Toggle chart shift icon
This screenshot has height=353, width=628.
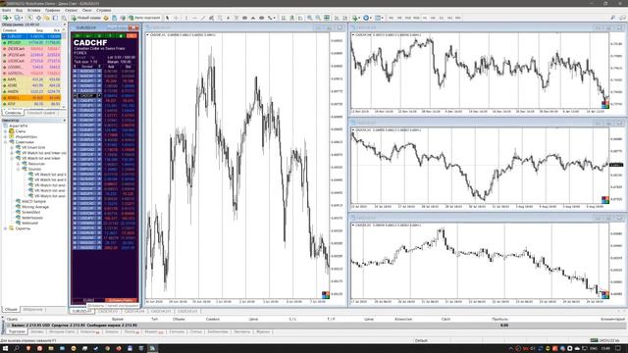pos(344,18)
